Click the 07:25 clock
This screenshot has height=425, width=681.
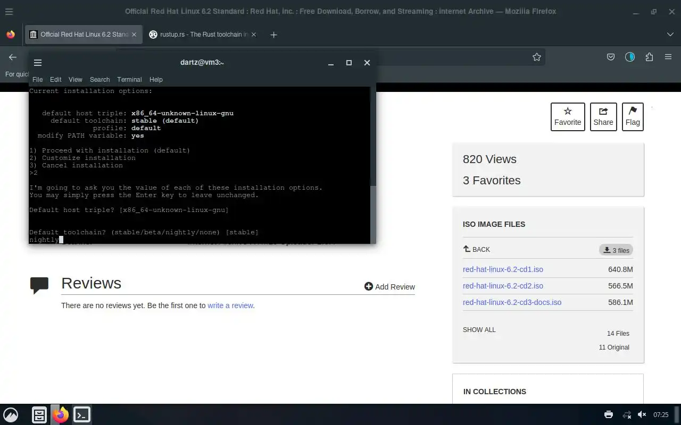(x=661, y=415)
